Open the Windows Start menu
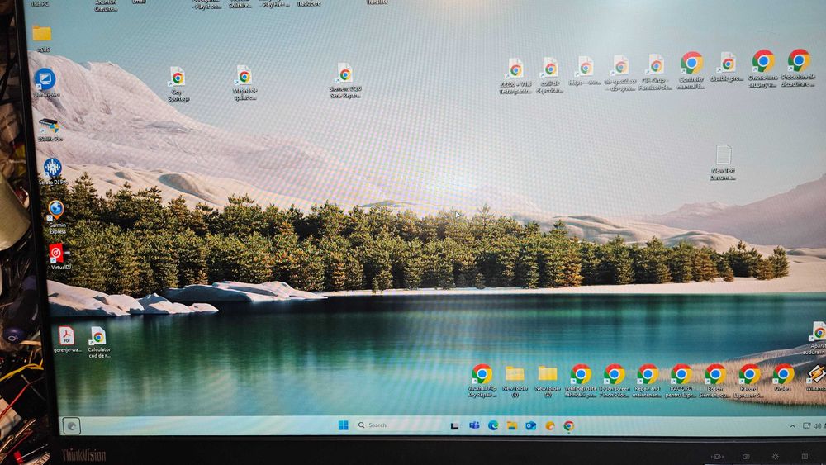Image resolution: width=826 pixels, height=465 pixels. click(343, 425)
